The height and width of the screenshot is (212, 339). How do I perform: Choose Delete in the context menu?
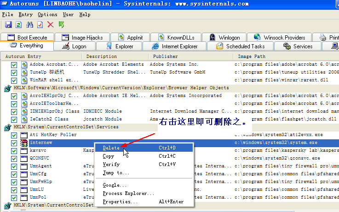pos(144,148)
